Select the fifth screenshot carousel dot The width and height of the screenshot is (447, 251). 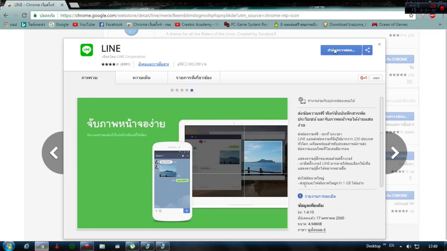coord(192,90)
